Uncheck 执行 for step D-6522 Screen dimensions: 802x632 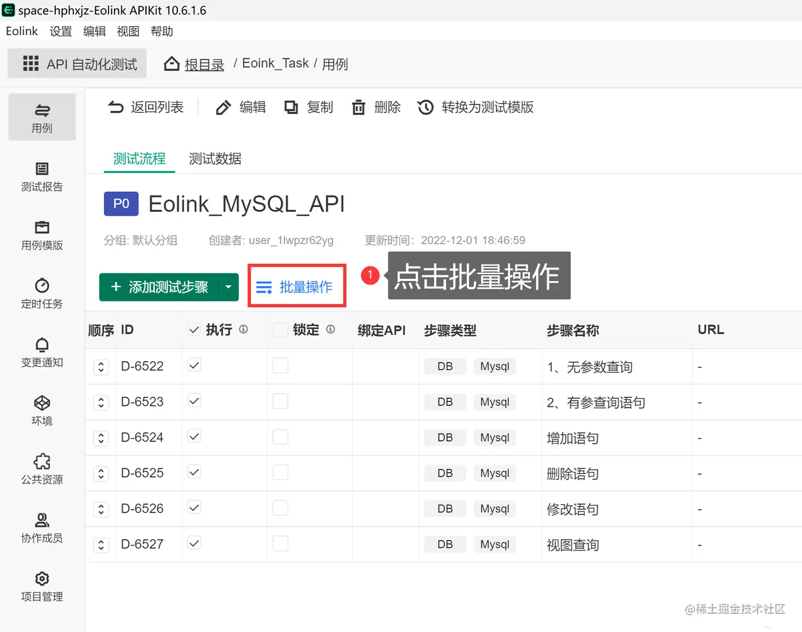point(194,366)
